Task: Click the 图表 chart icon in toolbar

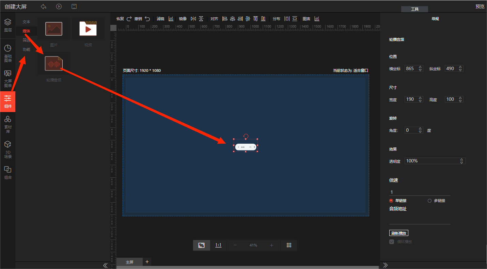Action: click(317, 19)
